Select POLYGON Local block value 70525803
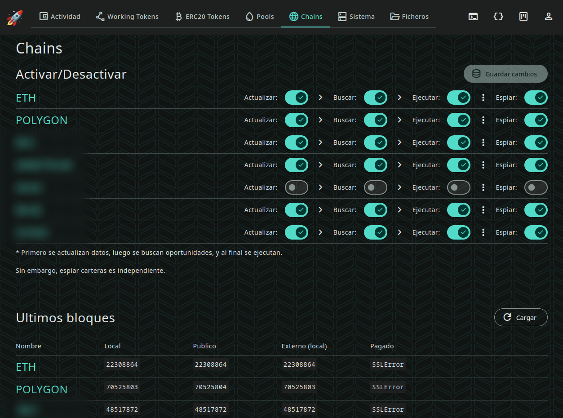 pyautogui.click(x=122, y=387)
